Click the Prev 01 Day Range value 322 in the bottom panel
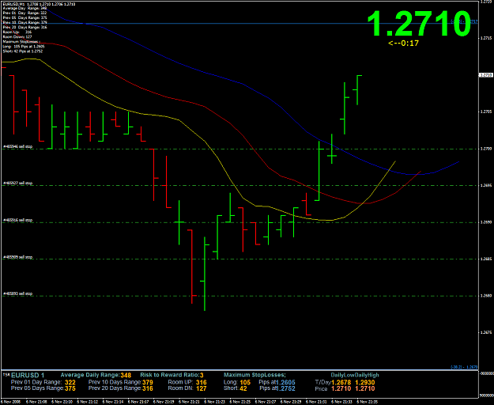 pos(70,382)
